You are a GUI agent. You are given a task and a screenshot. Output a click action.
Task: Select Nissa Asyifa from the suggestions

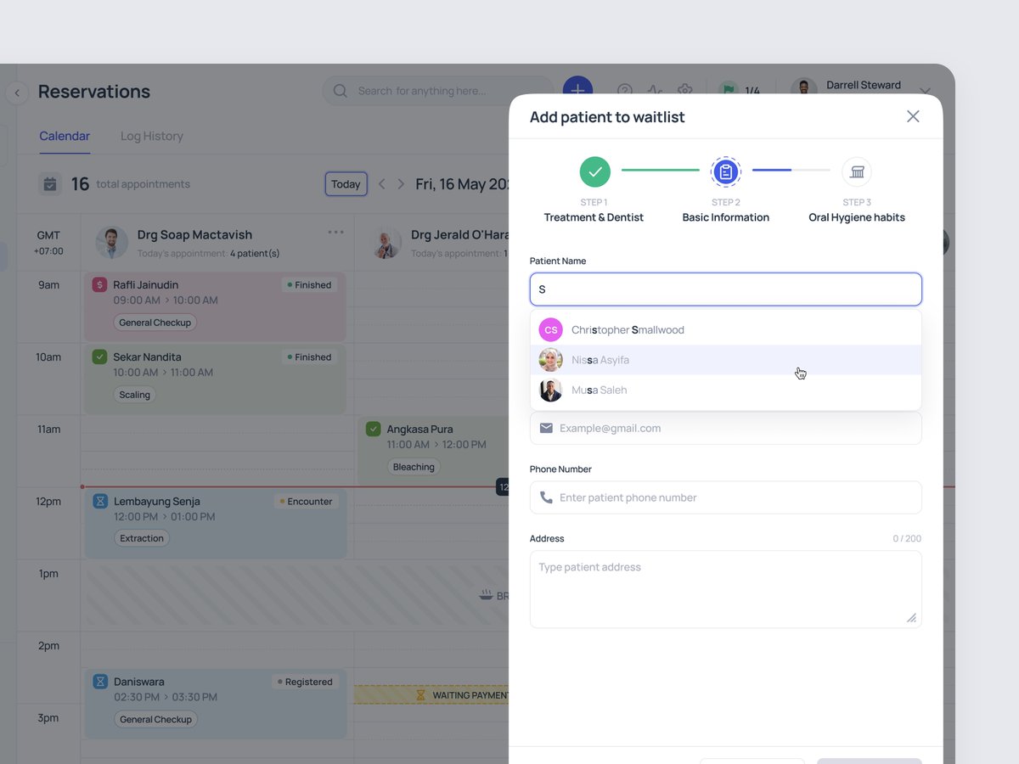tap(726, 360)
